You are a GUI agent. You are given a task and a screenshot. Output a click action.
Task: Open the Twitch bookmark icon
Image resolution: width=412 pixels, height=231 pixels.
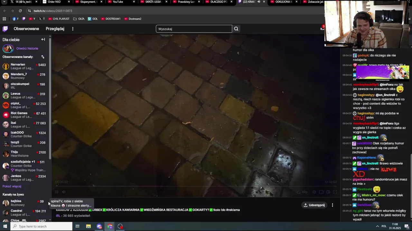point(23,19)
